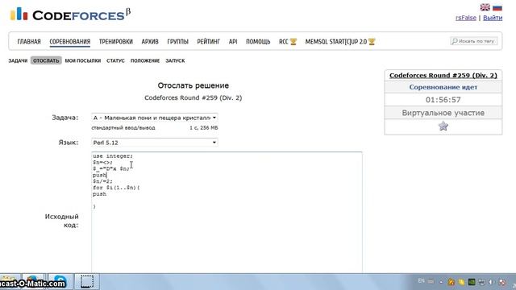Click the 01:56:57 contest timer
The height and width of the screenshot is (290, 516).
point(443,100)
